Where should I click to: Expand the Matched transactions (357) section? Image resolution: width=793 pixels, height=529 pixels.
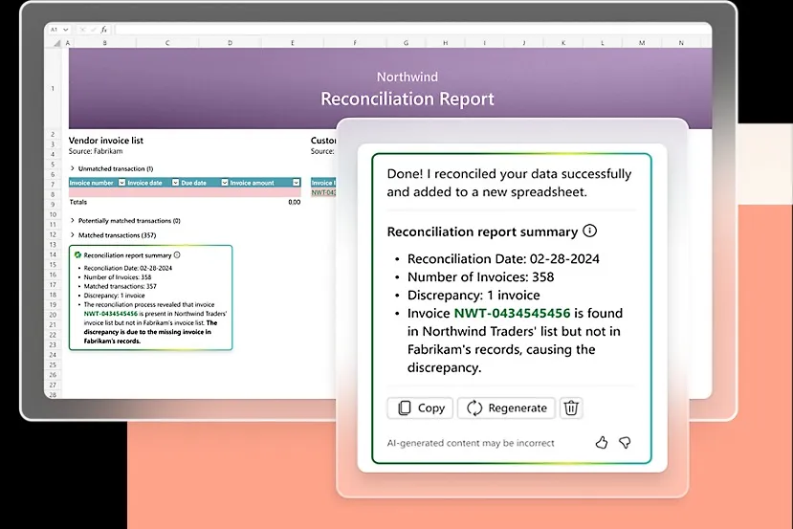[x=73, y=234]
